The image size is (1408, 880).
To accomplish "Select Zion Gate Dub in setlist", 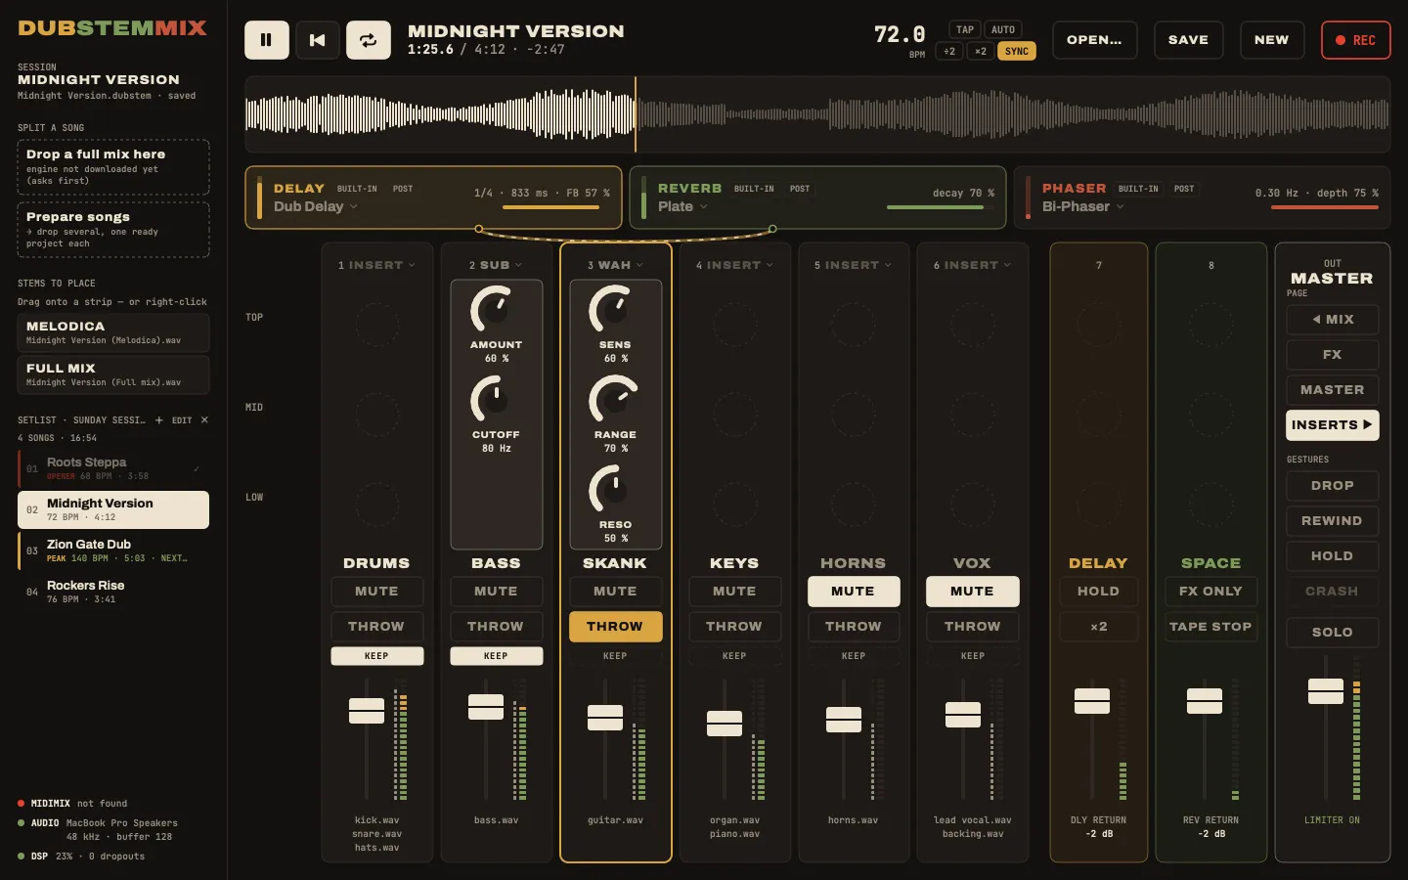I will coord(113,550).
